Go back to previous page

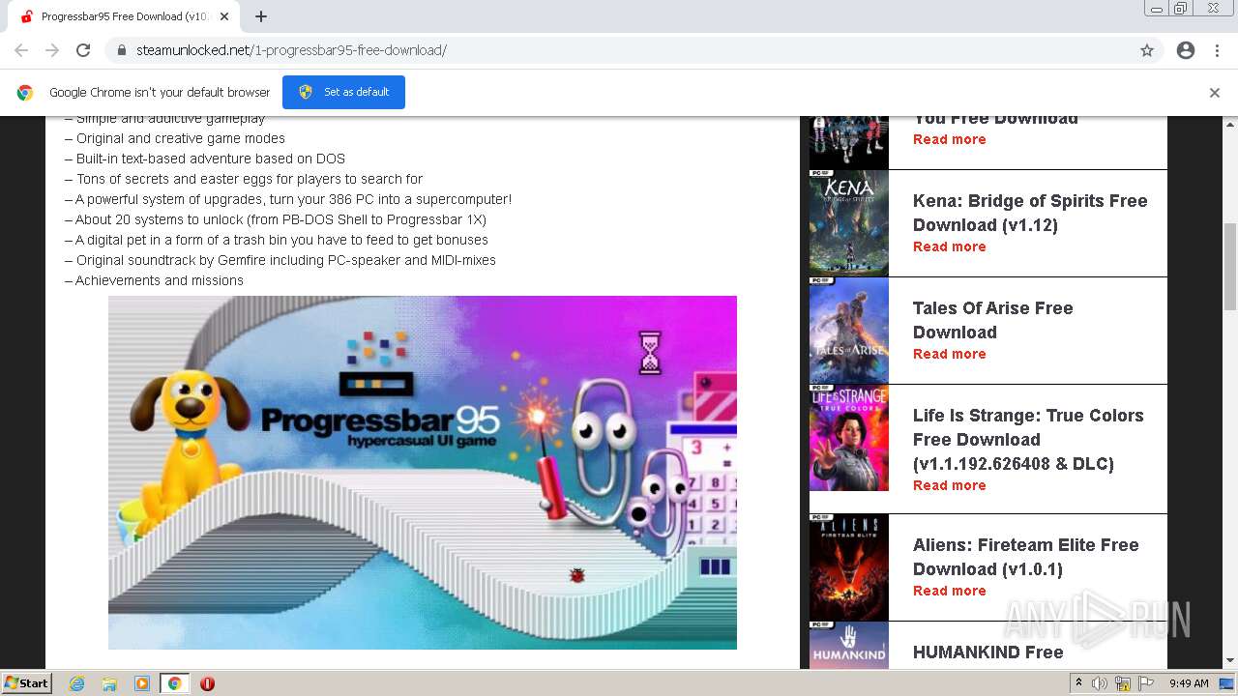pos(21,50)
